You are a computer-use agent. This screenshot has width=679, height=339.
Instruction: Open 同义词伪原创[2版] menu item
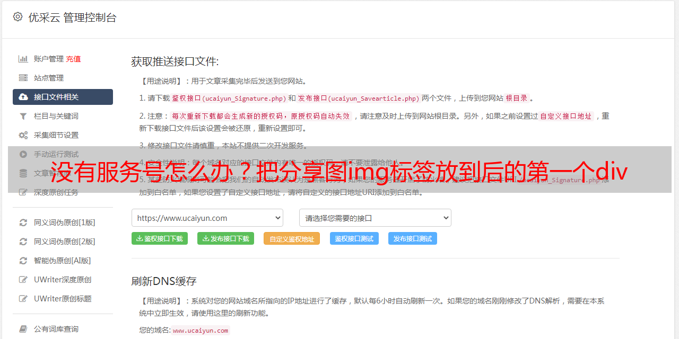point(64,242)
